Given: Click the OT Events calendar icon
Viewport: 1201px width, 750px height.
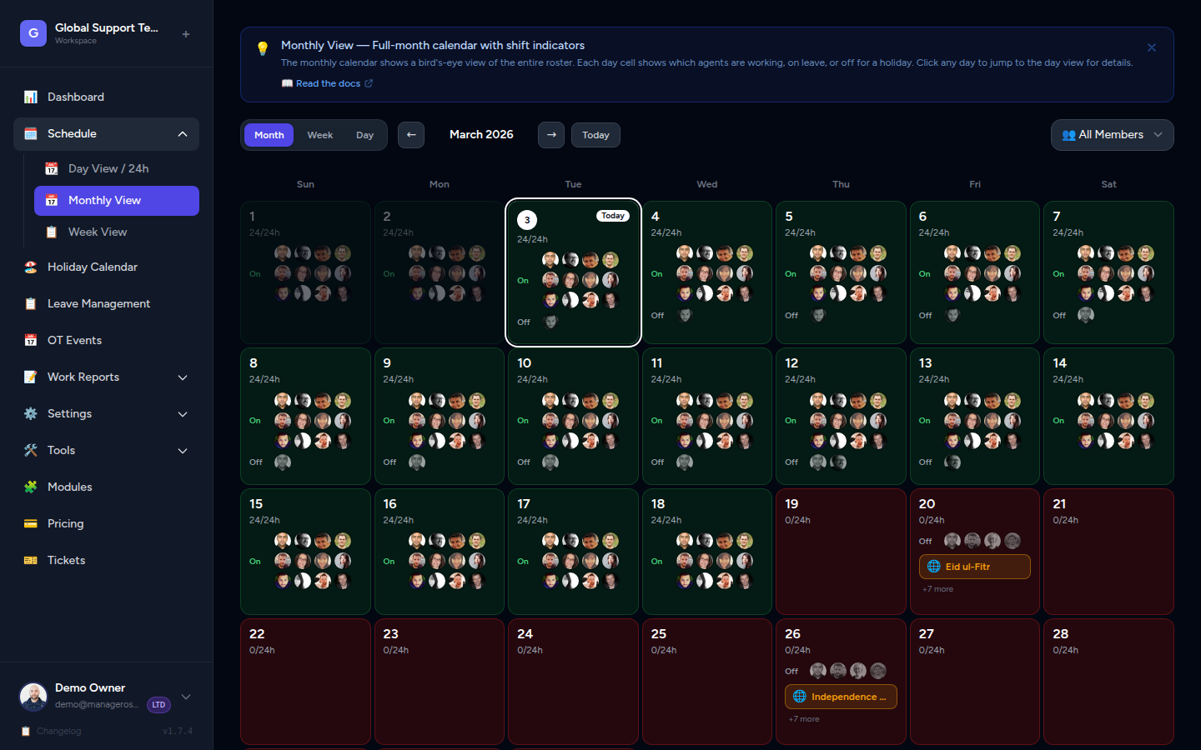Looking at the screenshot, I should coord(31,340).
